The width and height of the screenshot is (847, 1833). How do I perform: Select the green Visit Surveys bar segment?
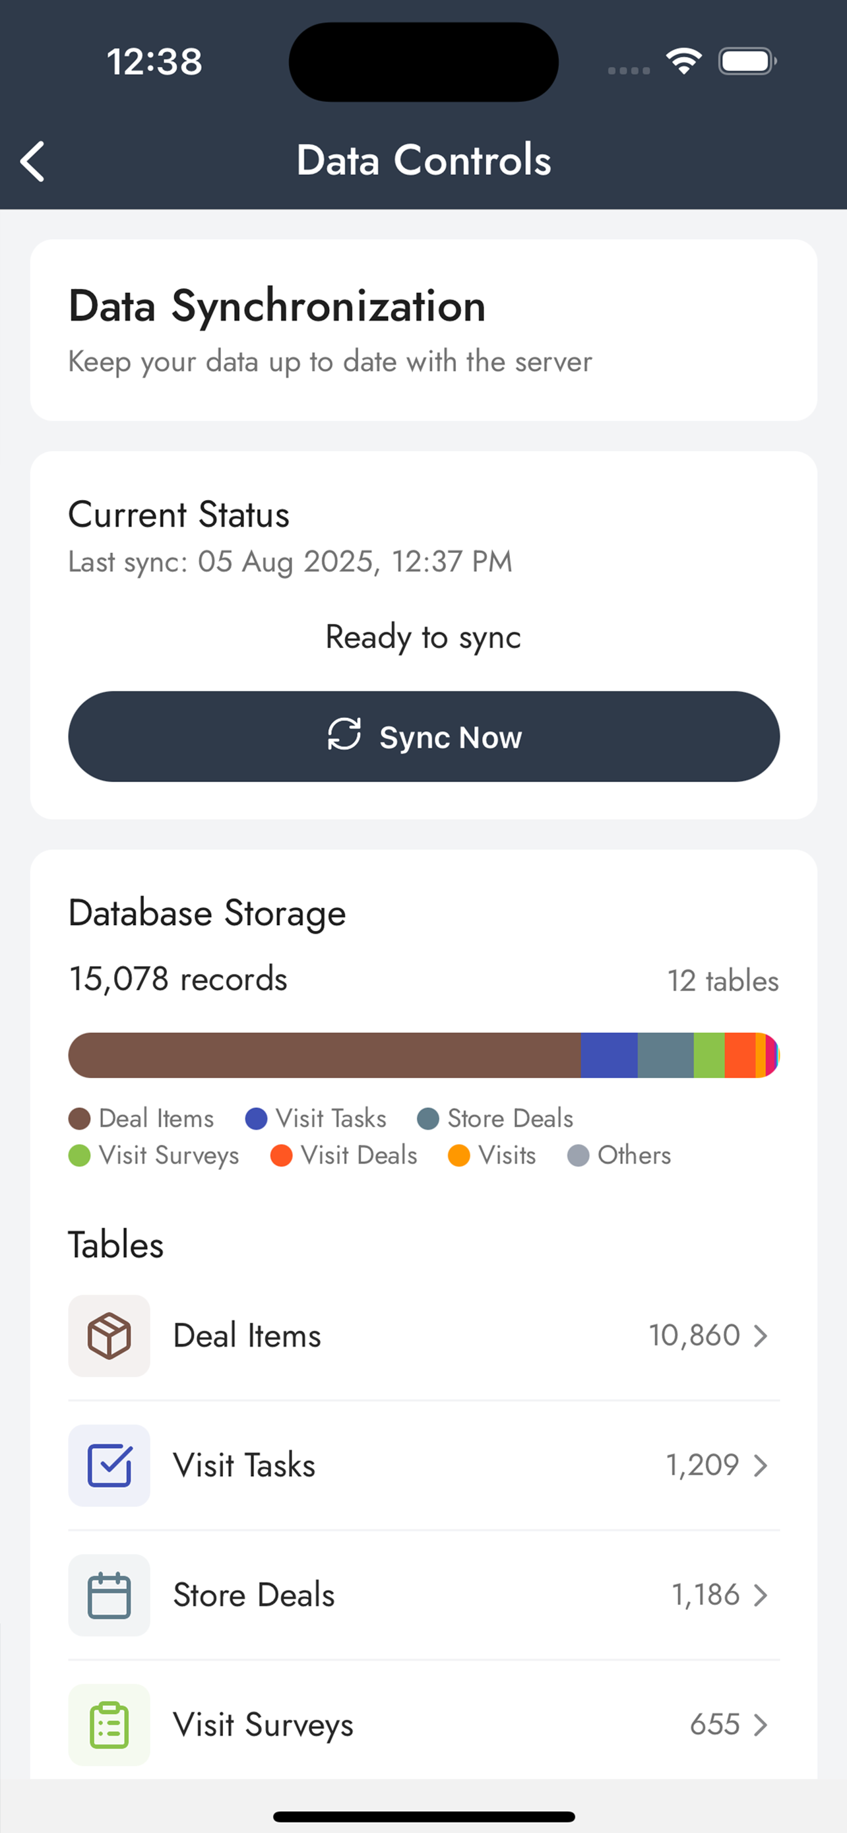(709, 1055)
